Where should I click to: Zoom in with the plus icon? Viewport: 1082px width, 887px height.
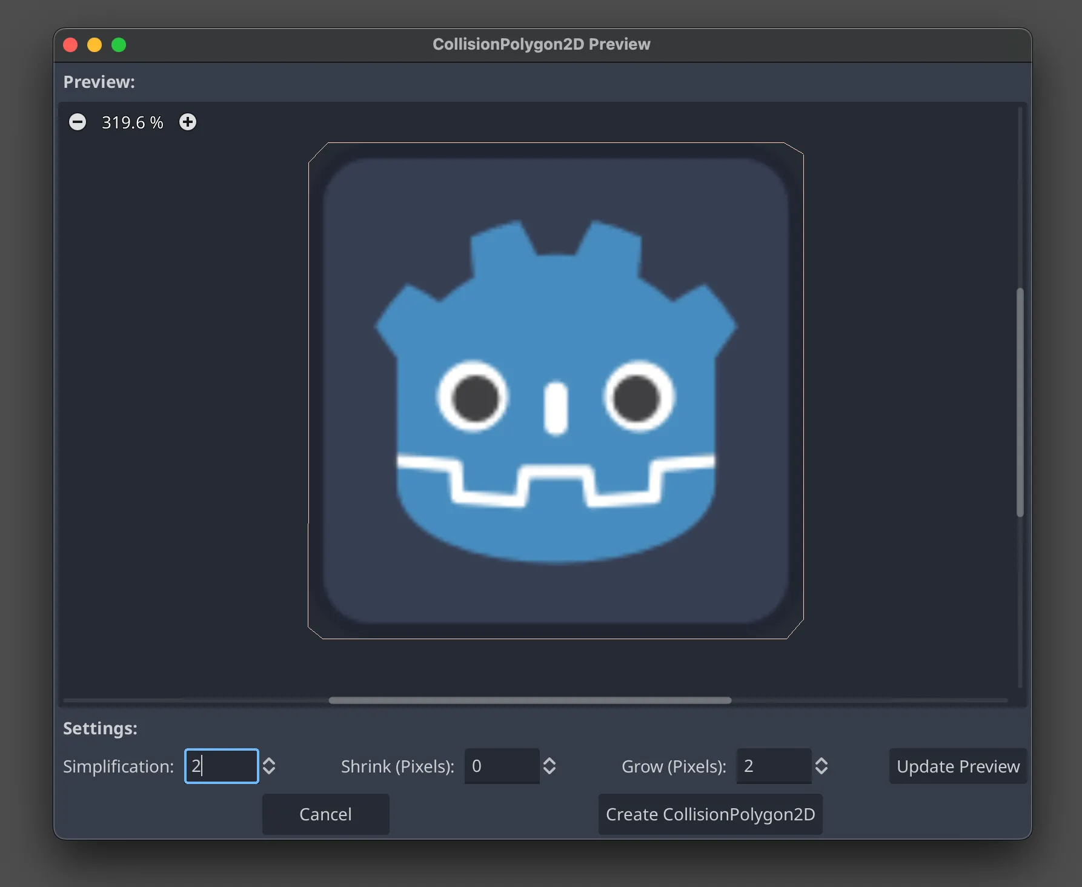pos(188,122)
